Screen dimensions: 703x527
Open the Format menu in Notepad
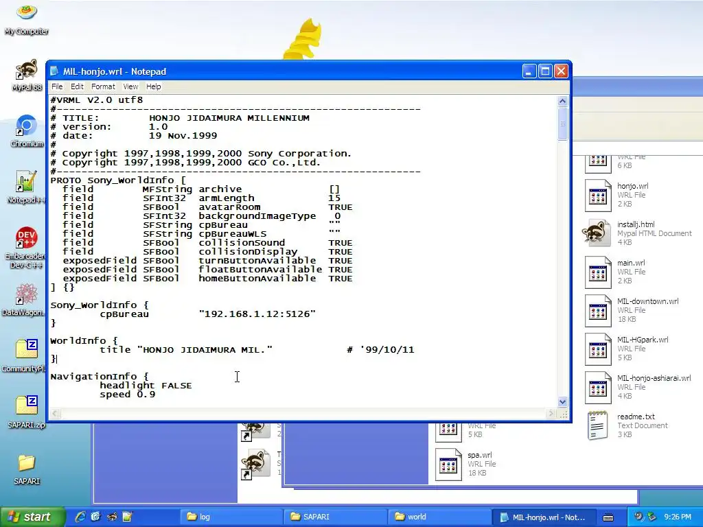click(x=103, y=86)
